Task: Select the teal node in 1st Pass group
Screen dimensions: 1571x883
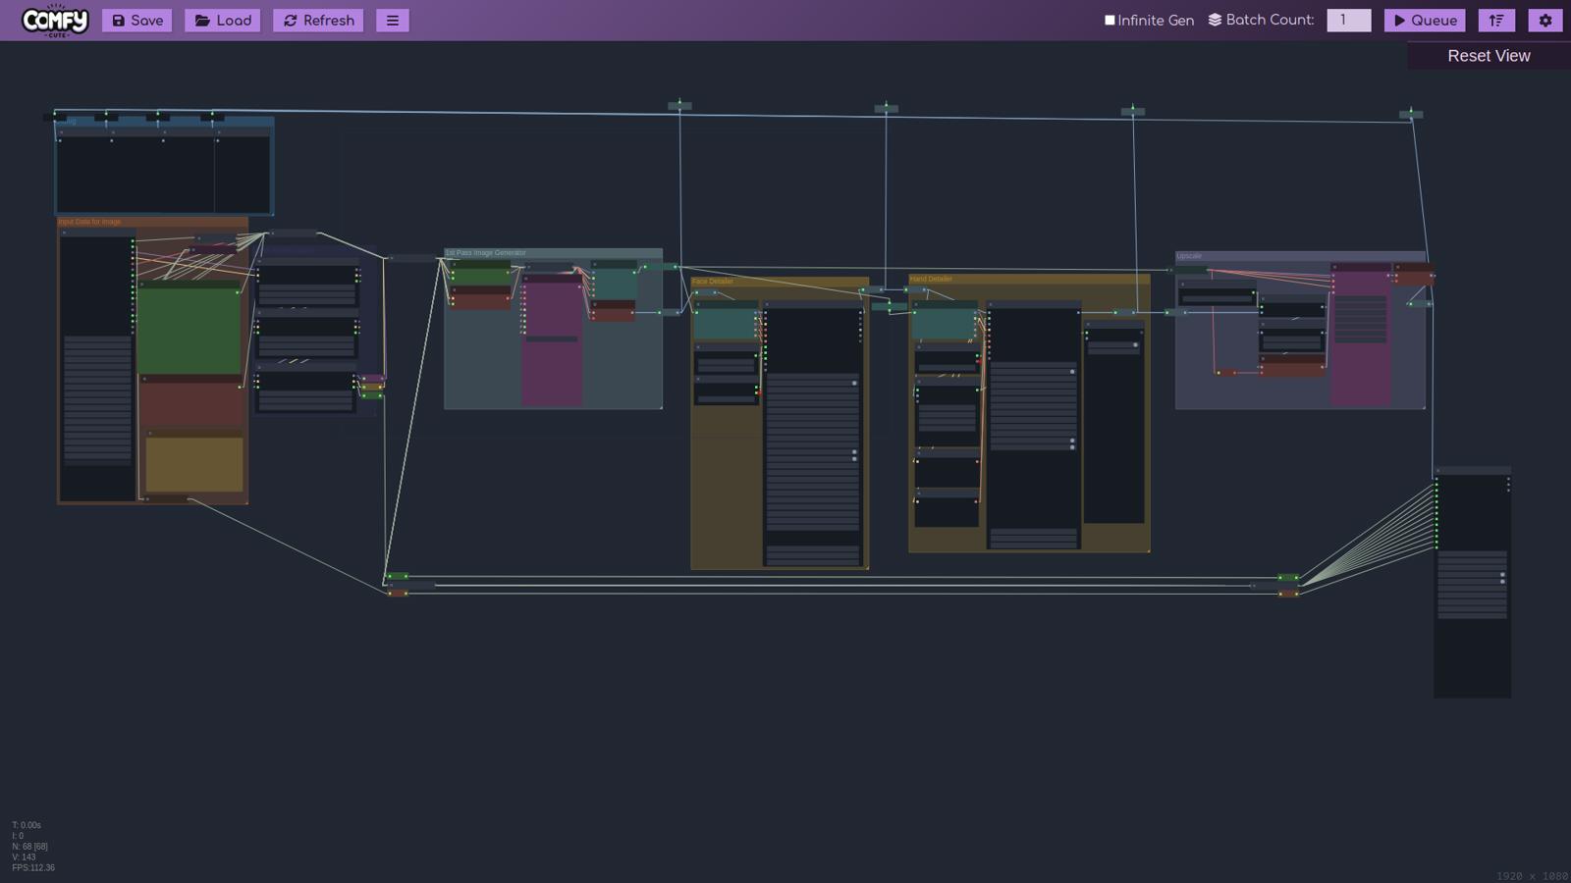Action: click(x=615, y=281)
